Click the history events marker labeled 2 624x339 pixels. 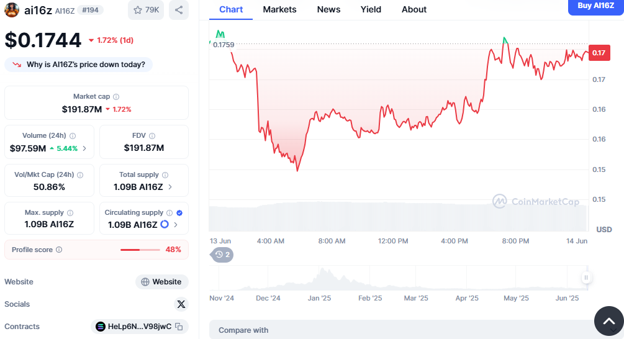pyautogui.click(x=222, y=255)
